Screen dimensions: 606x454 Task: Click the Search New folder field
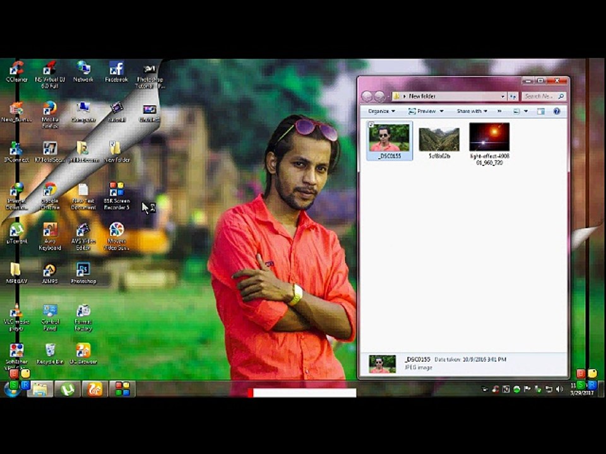pyautogui.click(x=544, y=96)
